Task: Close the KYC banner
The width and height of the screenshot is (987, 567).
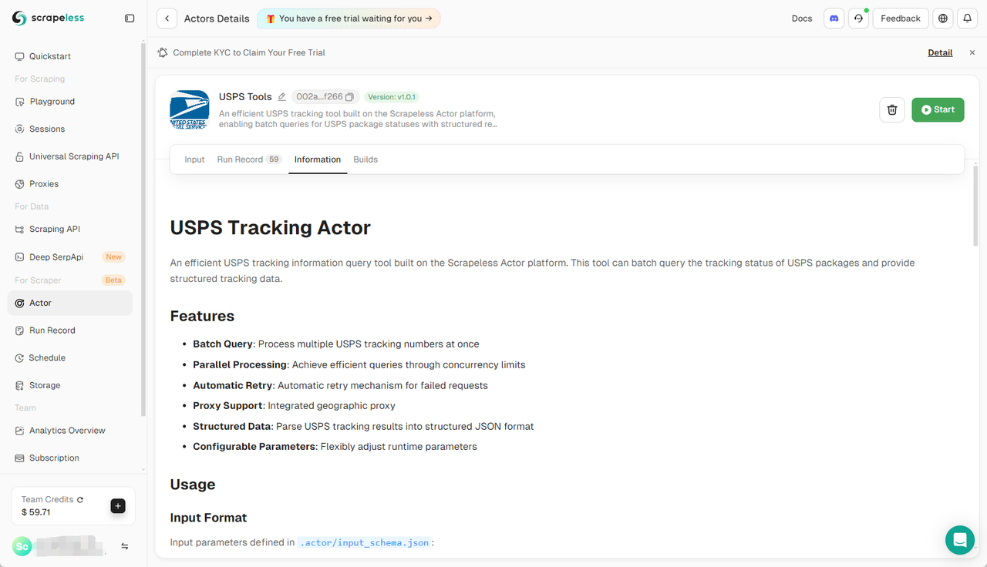Action: point(972,52)
